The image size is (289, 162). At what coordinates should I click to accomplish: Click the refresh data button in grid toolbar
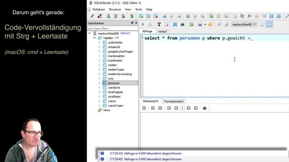click(144, 108)
